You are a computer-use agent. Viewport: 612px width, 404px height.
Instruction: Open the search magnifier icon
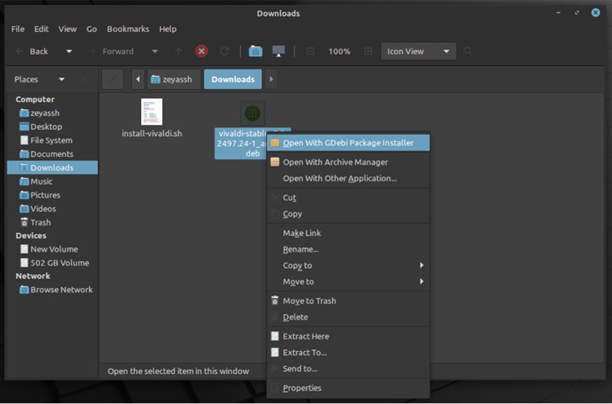coord(467,51)
